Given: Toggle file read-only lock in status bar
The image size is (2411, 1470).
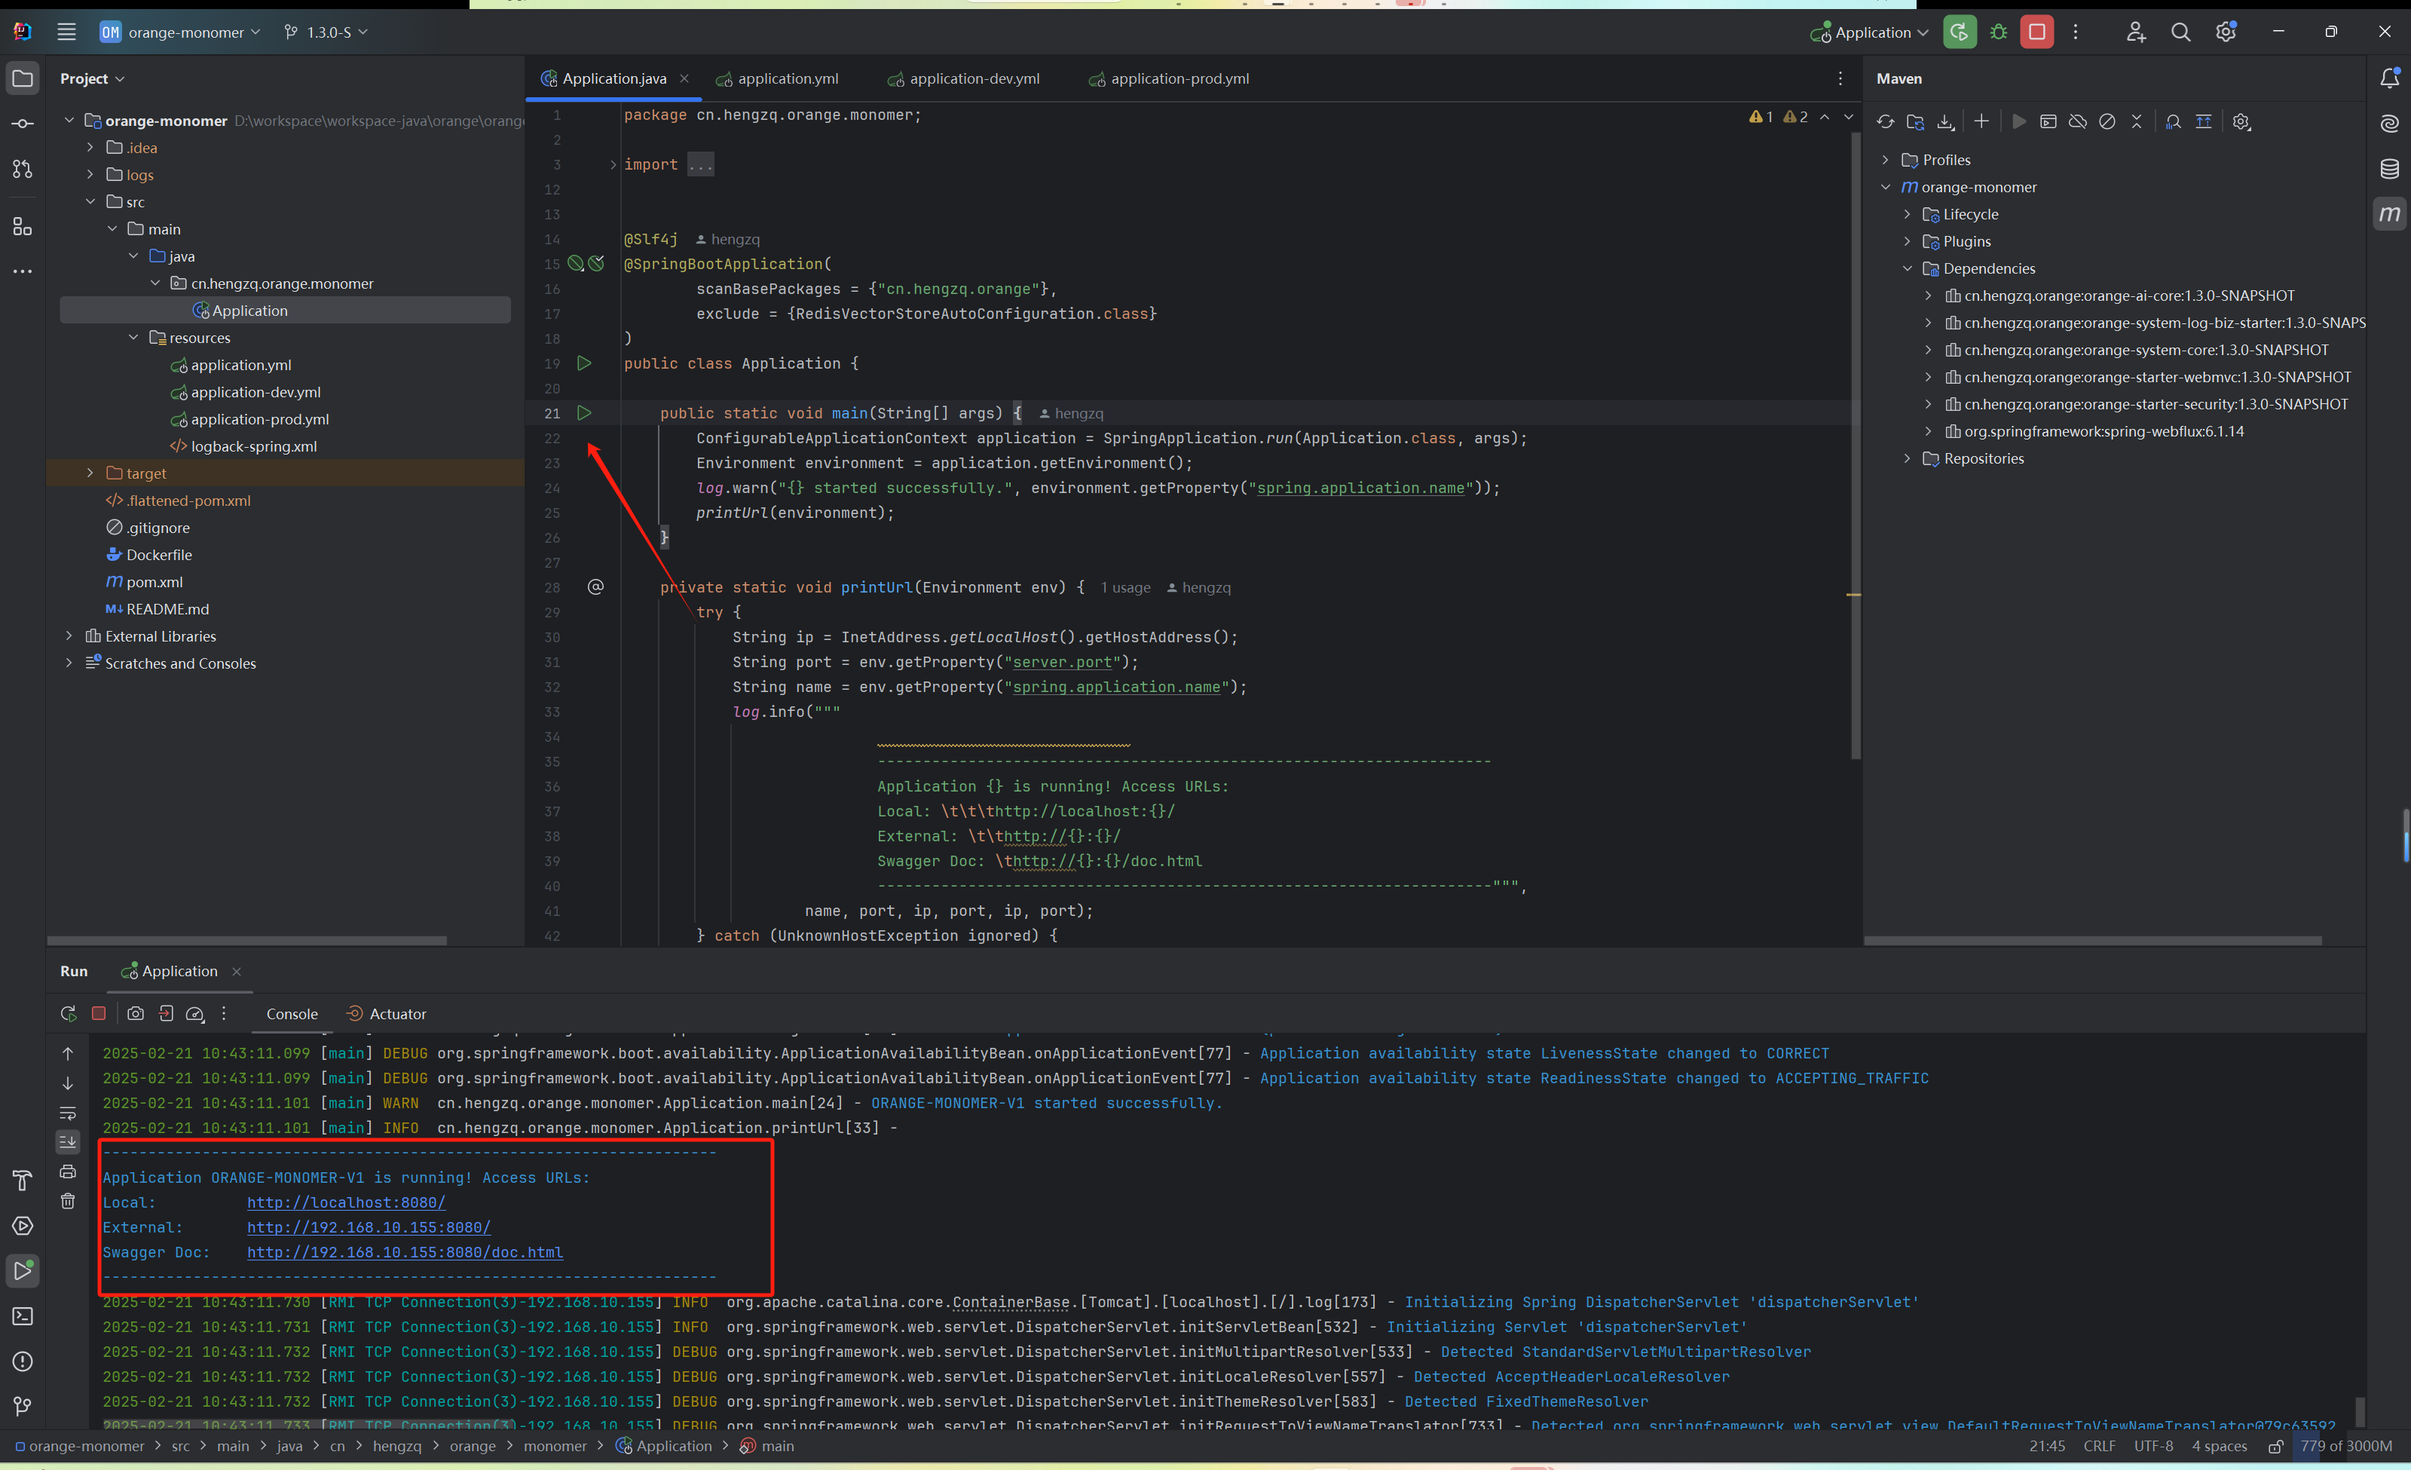Looking at the screenshot, I should pyautogui.click(x=2276, y=1447).
